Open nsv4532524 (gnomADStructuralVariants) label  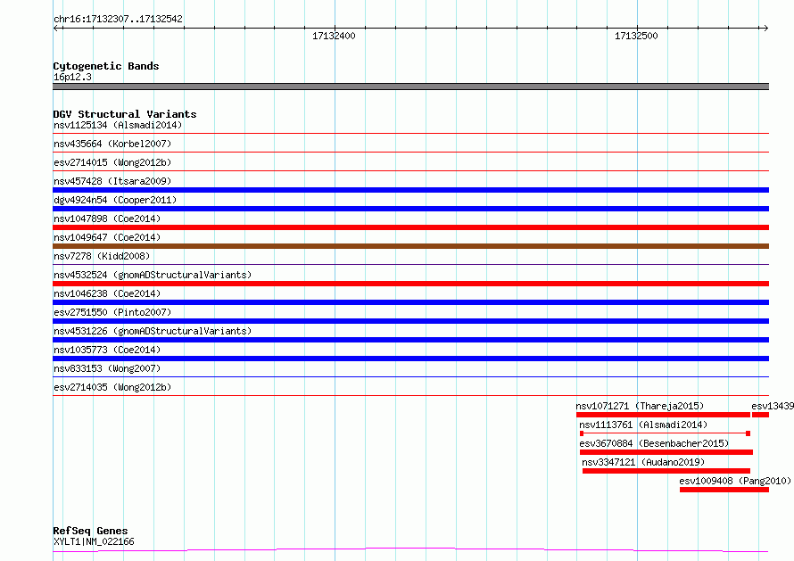153,275
